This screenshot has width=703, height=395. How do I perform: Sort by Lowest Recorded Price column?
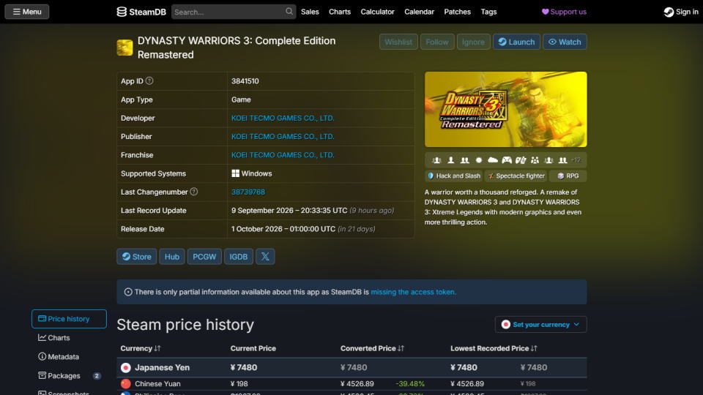[494, 348]
